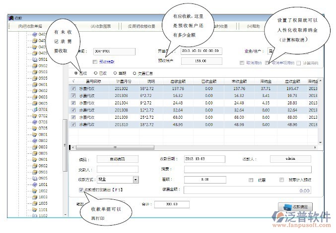Click the 未收金额 column header
The width and height of the screenshot is (336, 233).
[x=239, y=81]
